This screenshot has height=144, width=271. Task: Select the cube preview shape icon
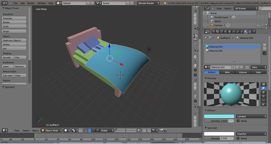coord(263,92)
